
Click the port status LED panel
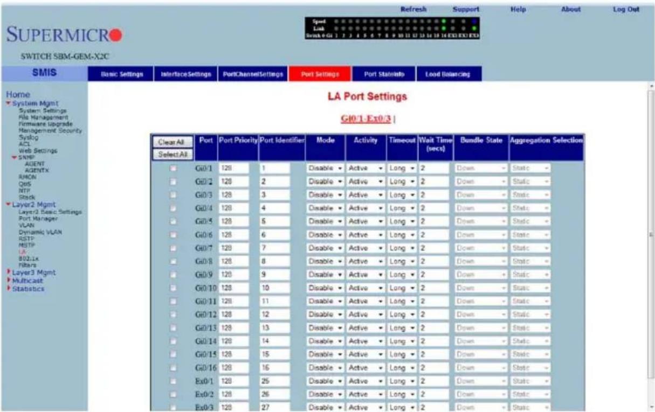392,28
